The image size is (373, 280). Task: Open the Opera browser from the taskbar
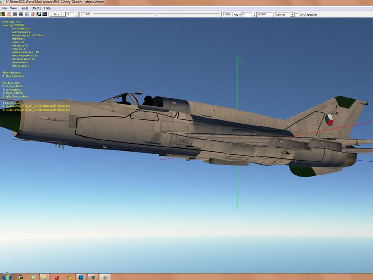click(x=57, y=277)
